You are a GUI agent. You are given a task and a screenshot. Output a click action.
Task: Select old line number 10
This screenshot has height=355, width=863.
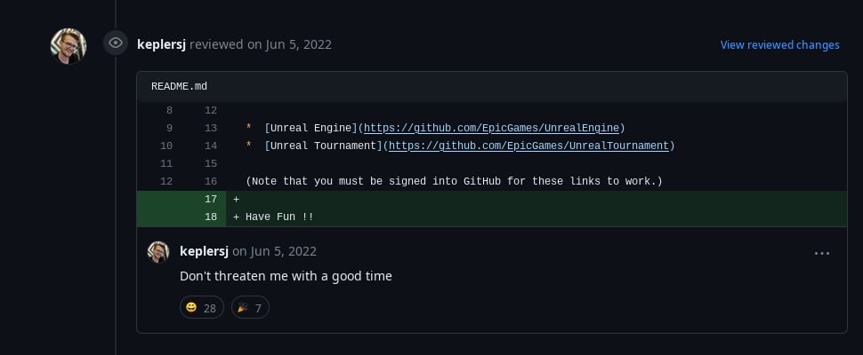tap(166, 146)
